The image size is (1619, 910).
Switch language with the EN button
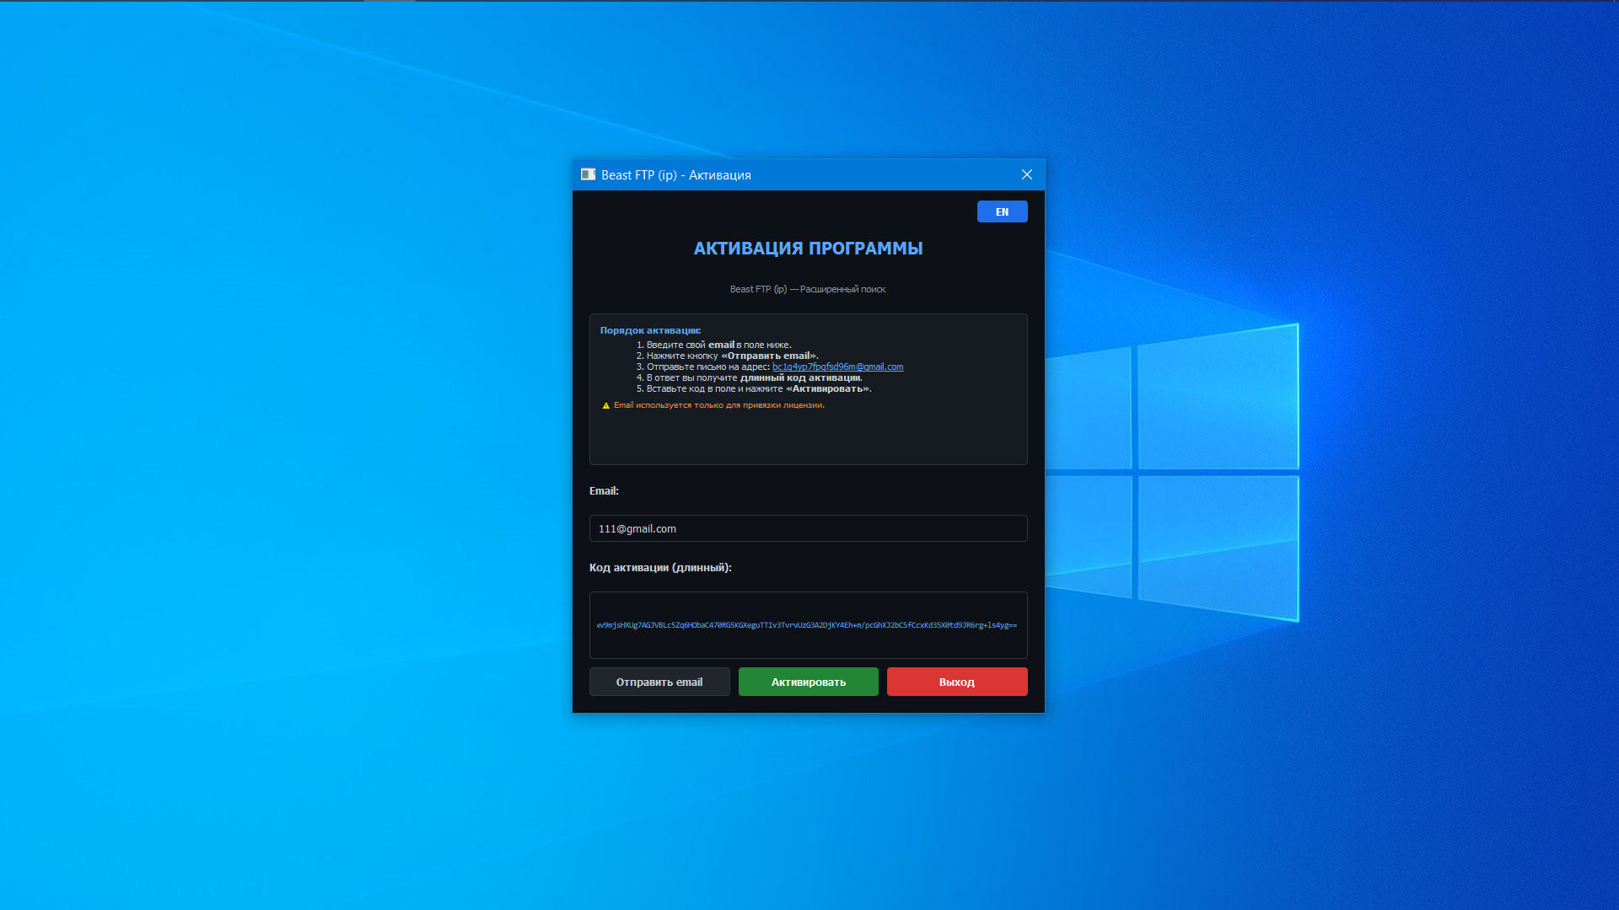[x=1002, y=211]
